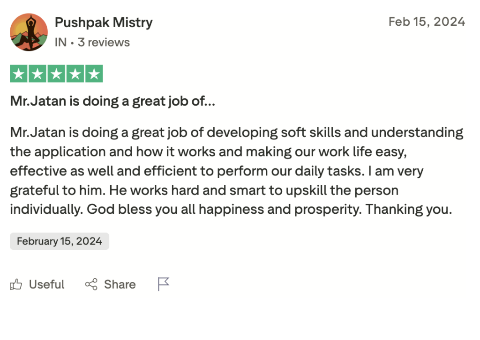This screenshot has height=340, width=480.
Task: Click the share network icon
Action: [91, 284]
